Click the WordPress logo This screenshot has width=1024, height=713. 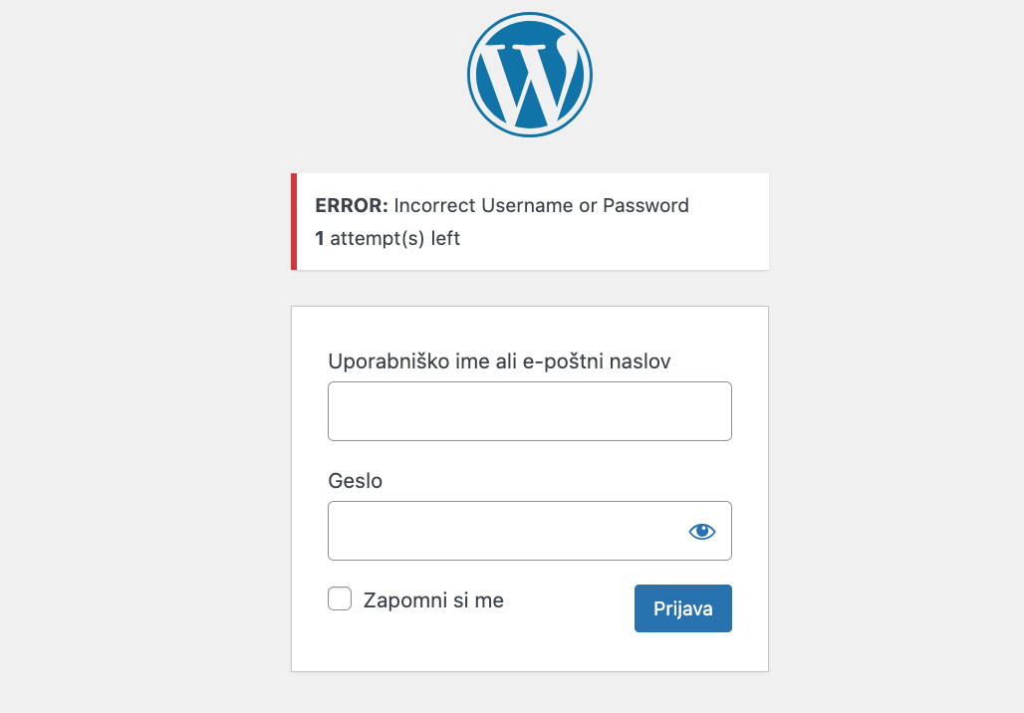click(530, 75)
